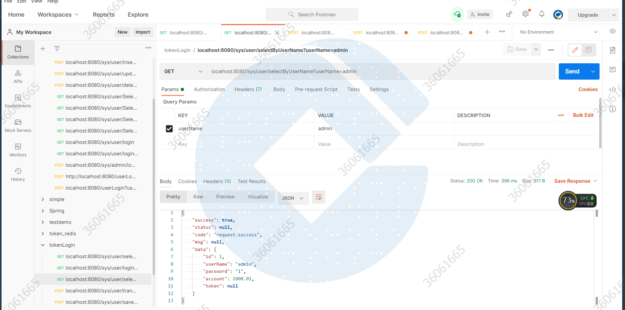Open the Workspaces dropdown
This screenshot has width=625, height=310.
tap(58, 15)
